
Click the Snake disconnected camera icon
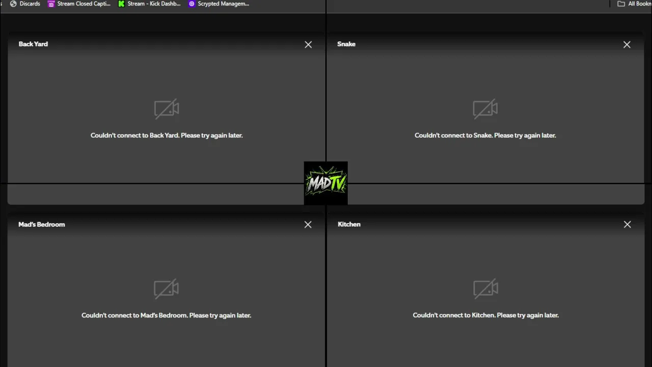click(485, 109)
